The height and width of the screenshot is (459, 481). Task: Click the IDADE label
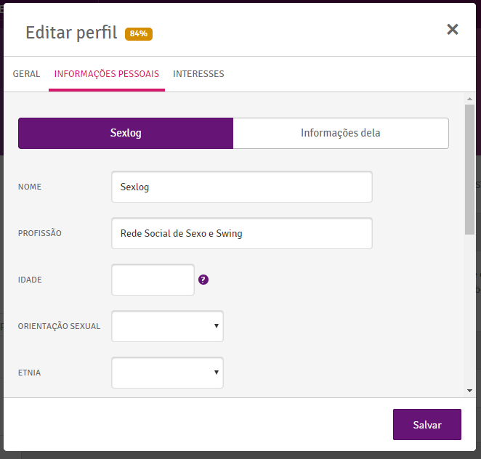pos(30,280)
